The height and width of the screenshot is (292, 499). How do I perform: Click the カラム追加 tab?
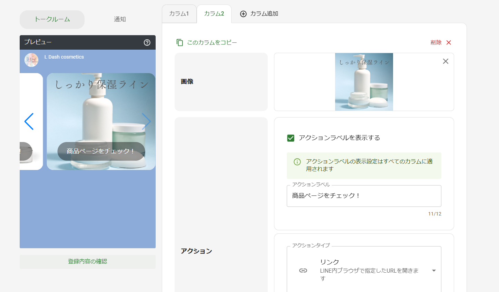[x=259, y=14]
